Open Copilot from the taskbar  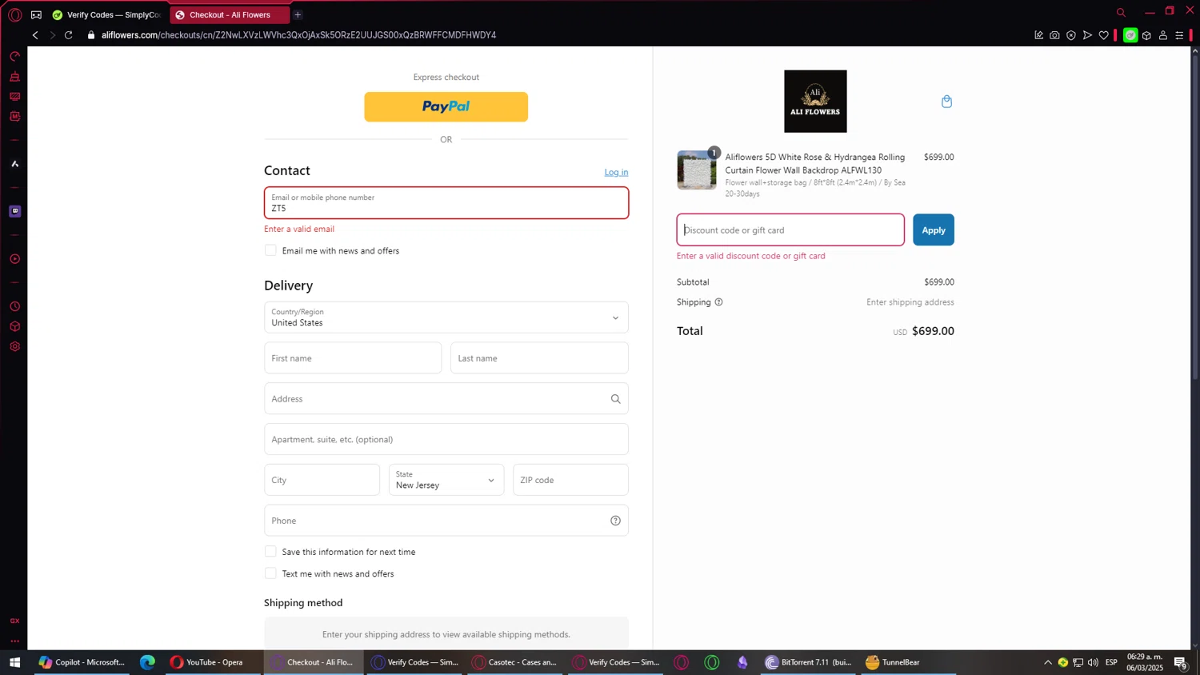click(83, 662)
